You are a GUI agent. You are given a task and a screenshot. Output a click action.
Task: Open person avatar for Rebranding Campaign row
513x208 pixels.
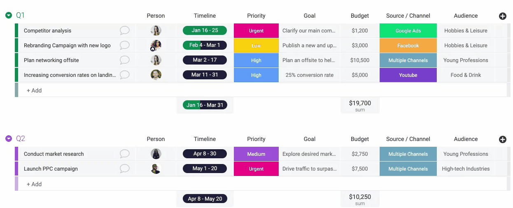[x=156, y=45]
